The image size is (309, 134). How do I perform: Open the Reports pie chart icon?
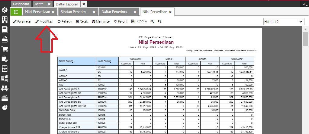point(5,107)
